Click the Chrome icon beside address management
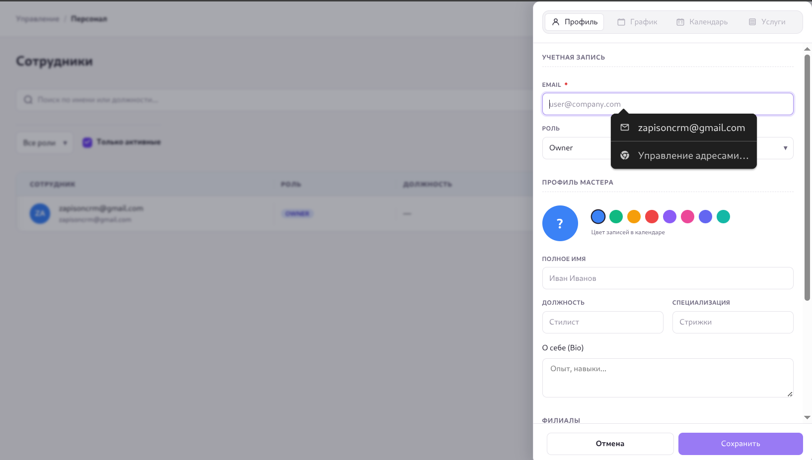812x460 pixels. coord(625,155)
